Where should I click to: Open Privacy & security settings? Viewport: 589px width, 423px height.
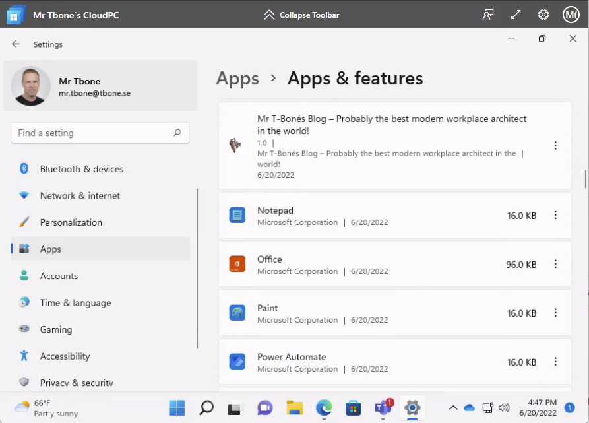point(100,383)
